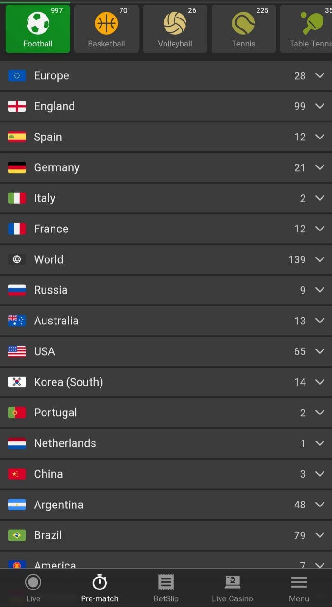Select the Football sport icon
Screen dimensions: 332x607
tap(38, 23)
